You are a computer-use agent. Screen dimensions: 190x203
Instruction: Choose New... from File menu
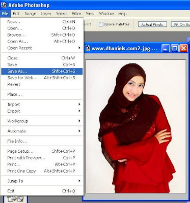42,22
